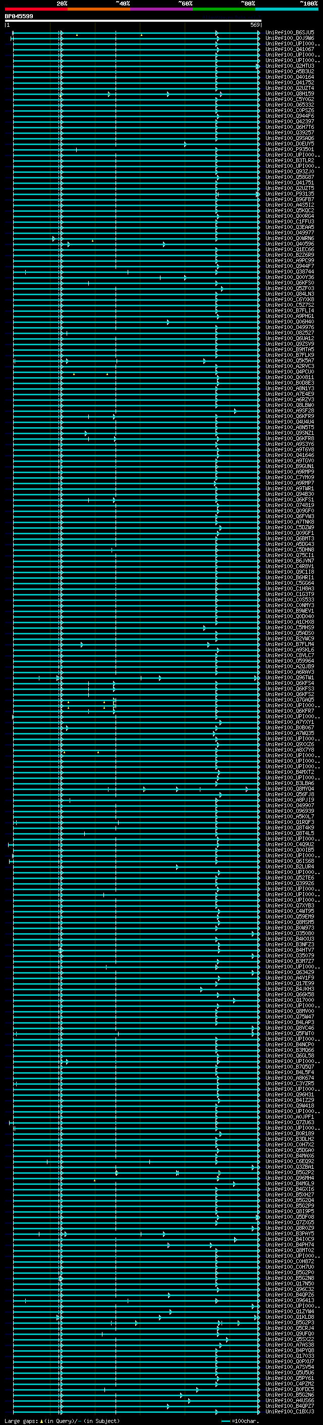Viewport: 323px width, 1425px height.
Task: Select hit UniRef100_D0EUY5
Action: click(290, 144)
